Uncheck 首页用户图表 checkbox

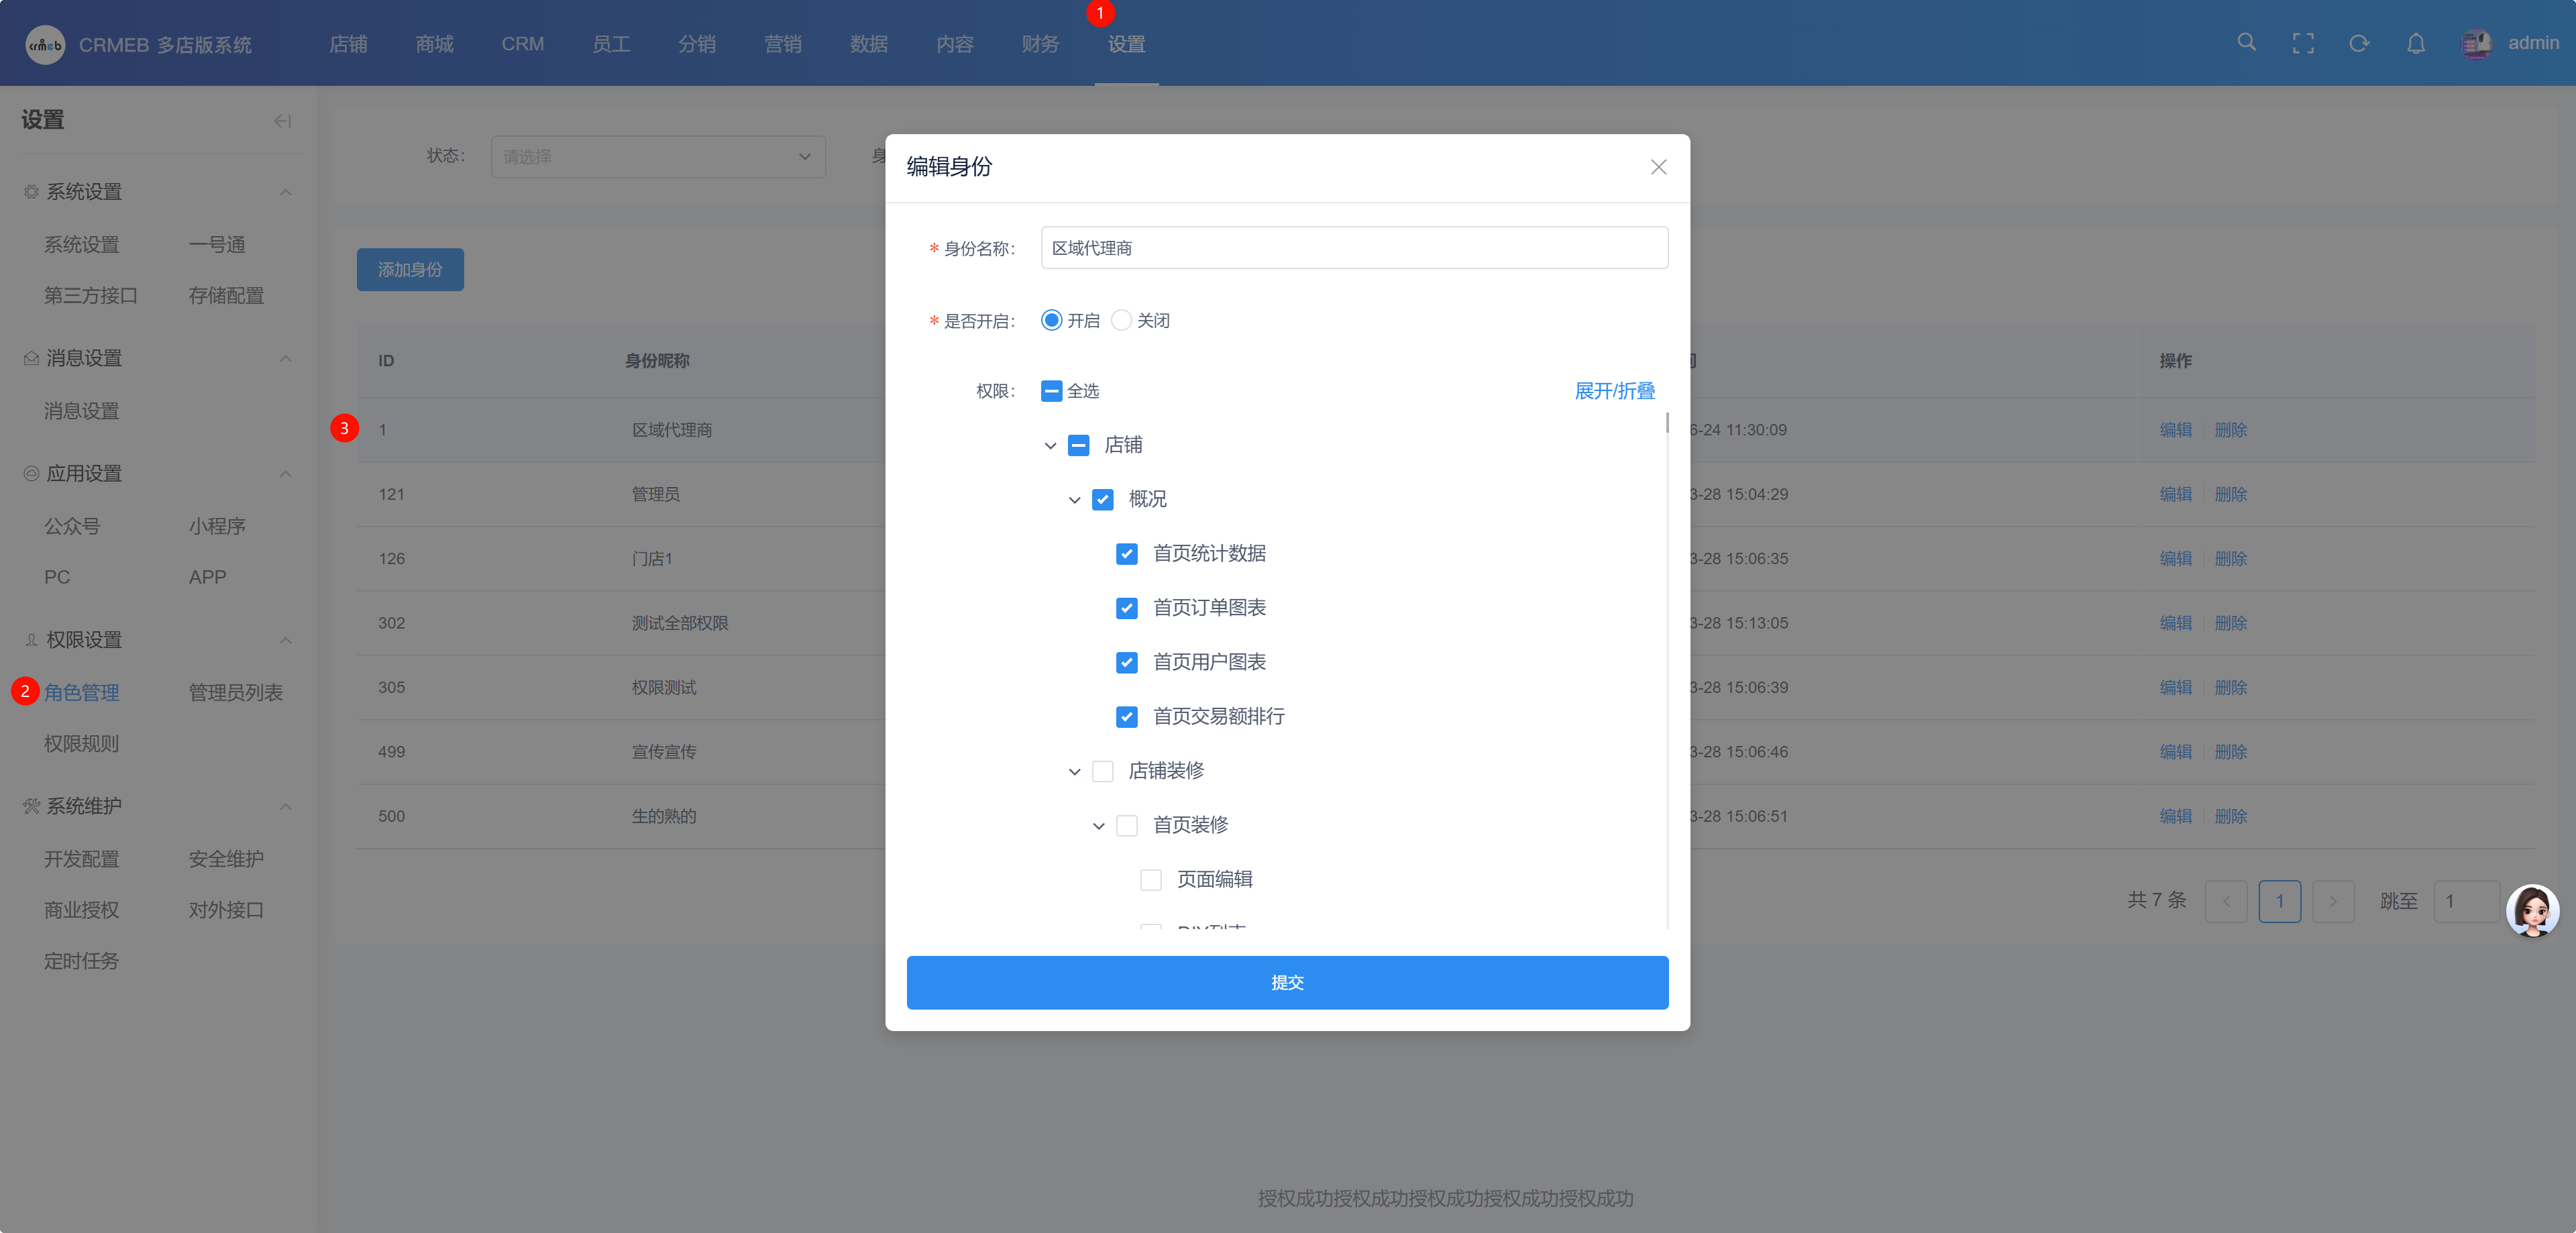[x=1127, y=662]
